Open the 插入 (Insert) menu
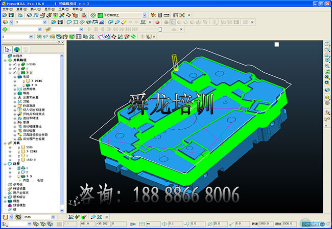This screenshot has height=229, width=332. click(x=36, y=9)
